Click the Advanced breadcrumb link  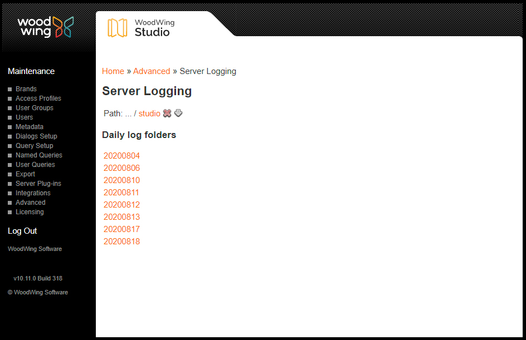point(152,71)
